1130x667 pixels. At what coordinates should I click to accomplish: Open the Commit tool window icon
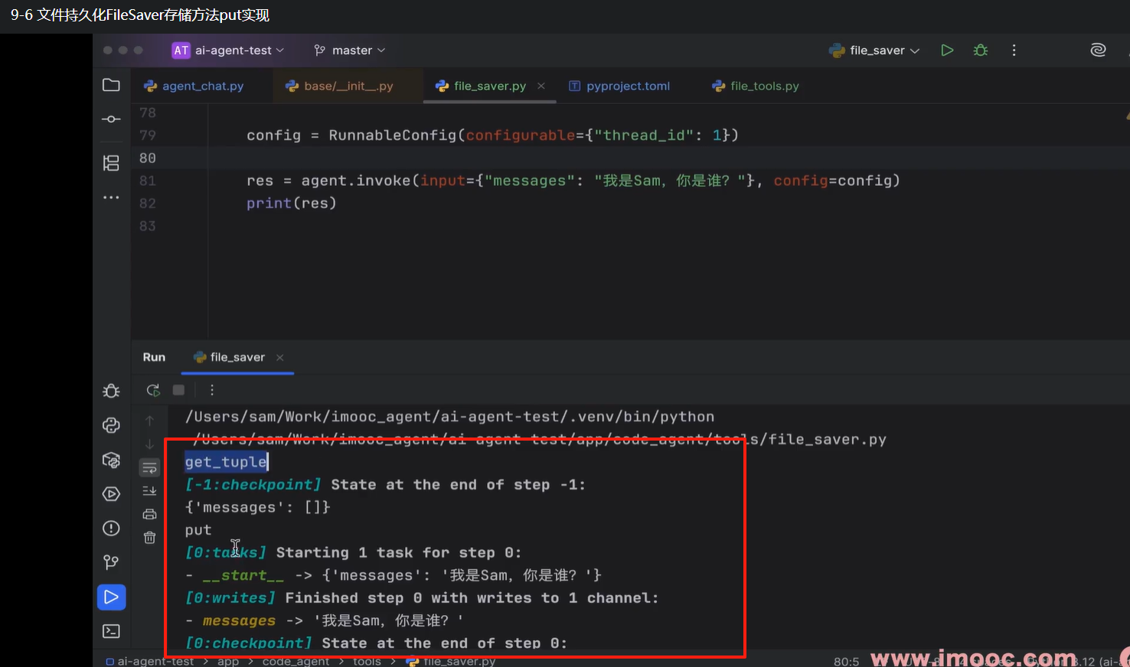point(111,119)
